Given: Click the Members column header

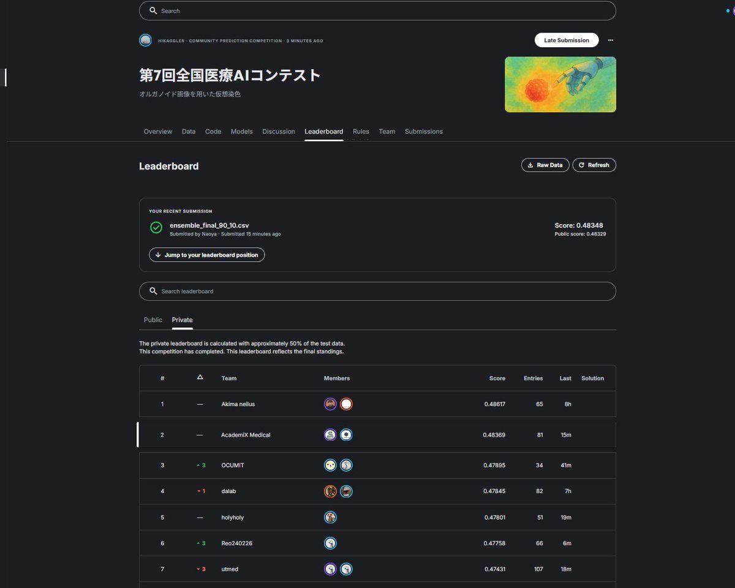Looking at the screenshot, I should point(337,378).
